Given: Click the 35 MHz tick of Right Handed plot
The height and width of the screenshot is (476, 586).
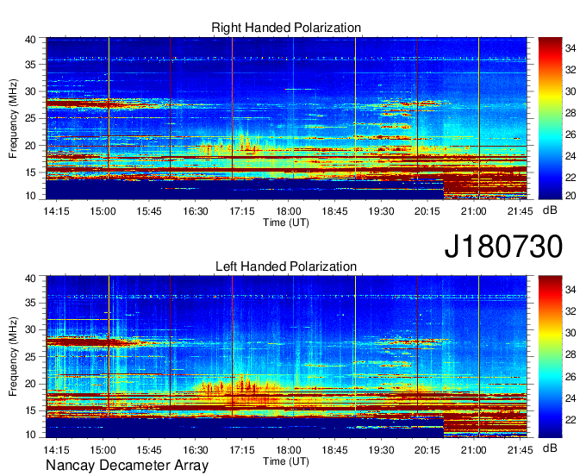Looking at the screenshot, I should [30, 65].
